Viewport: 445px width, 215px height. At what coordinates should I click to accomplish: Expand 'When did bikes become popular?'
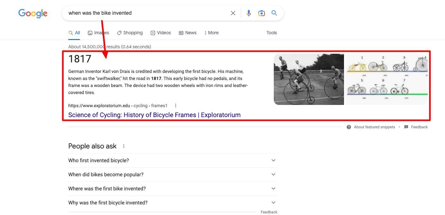pyautogui.click(x=172, y=174)
